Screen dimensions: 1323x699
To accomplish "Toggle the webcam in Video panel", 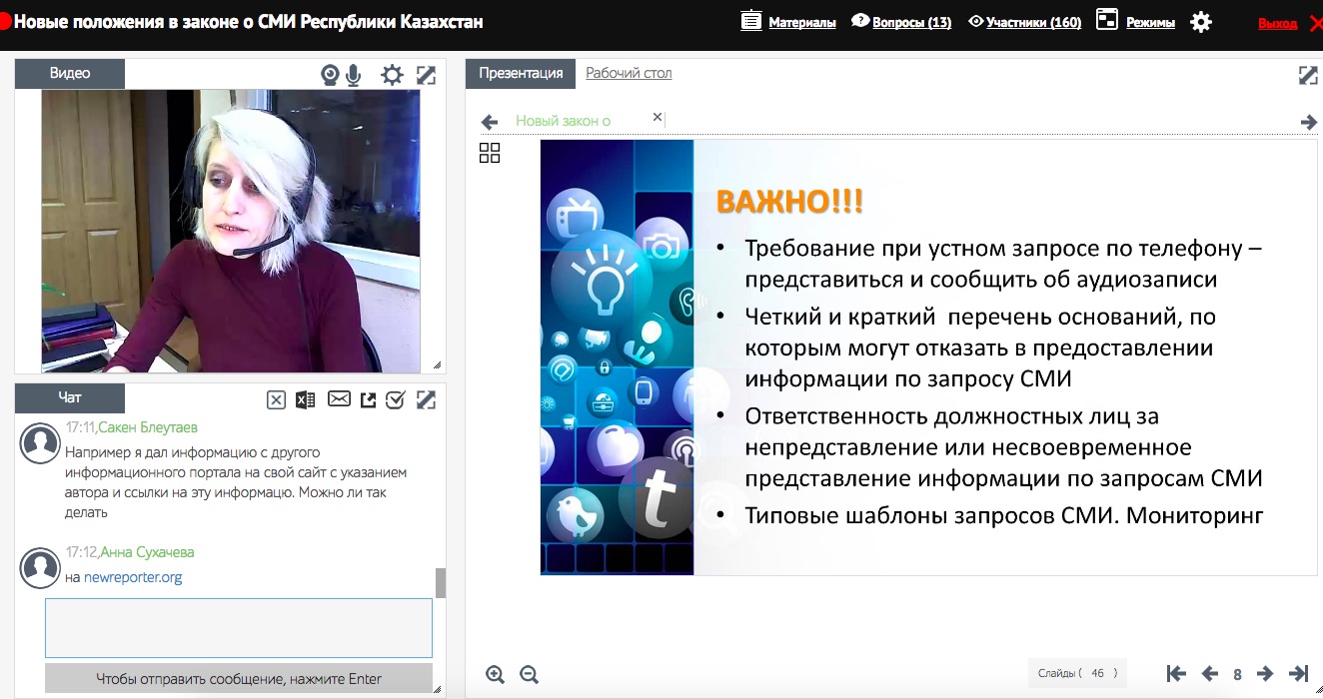I will pyautogui.click(x=330, y=75).
